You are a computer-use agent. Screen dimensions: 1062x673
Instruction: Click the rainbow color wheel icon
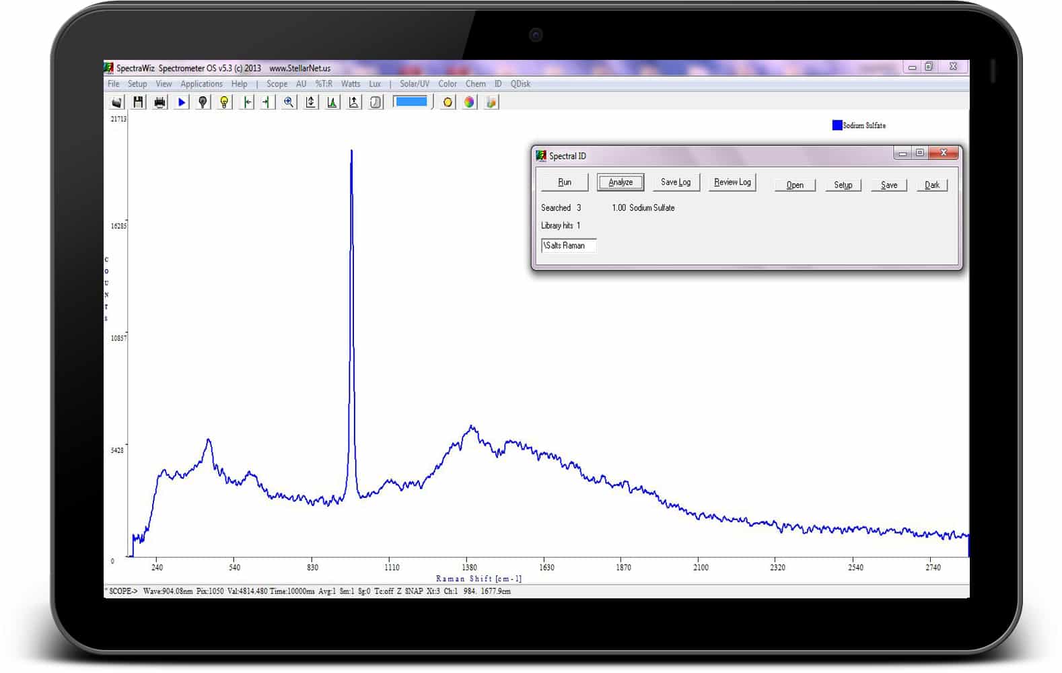(x=469, y=102)
